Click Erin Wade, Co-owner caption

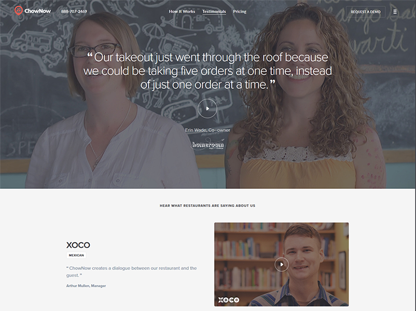[207, 130]
